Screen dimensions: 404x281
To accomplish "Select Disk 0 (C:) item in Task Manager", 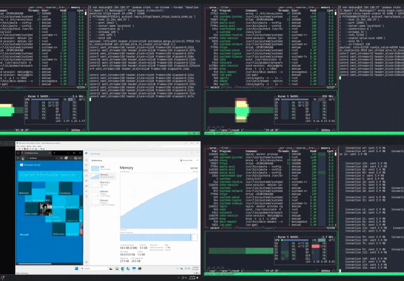I will pos(103,184).
